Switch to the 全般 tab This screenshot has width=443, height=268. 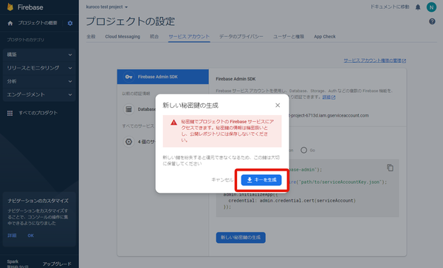91,36
